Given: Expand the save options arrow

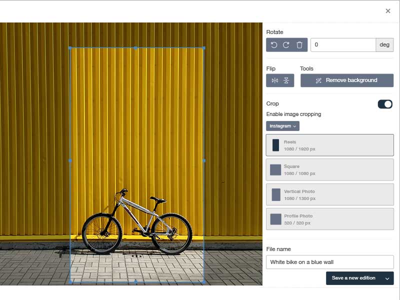Looking at the screenshot, I should click(387, 278).
